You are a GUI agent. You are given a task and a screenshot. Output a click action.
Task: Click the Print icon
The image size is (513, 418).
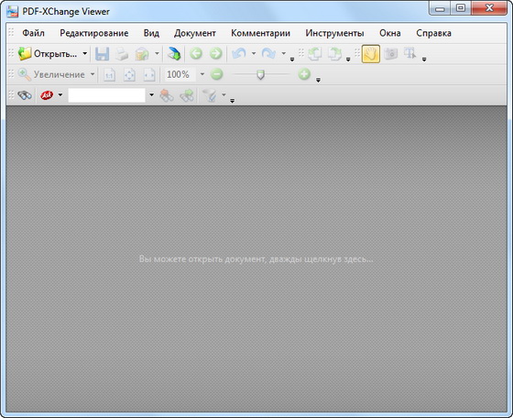click(122, 54)
